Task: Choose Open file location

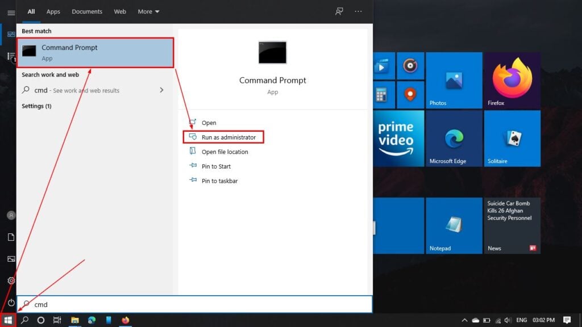Action: point(225,152)
